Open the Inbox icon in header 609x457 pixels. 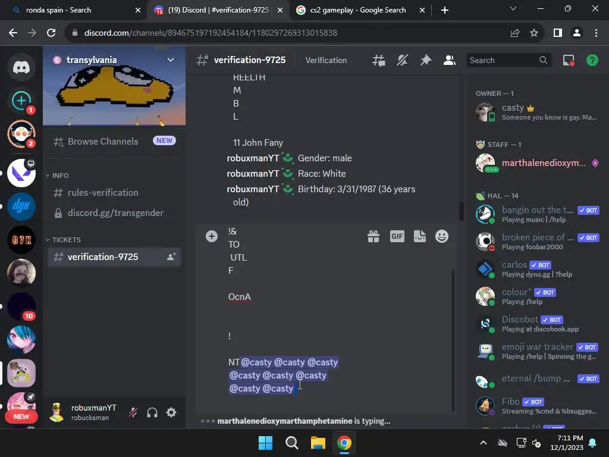click(x=569, y=60)
